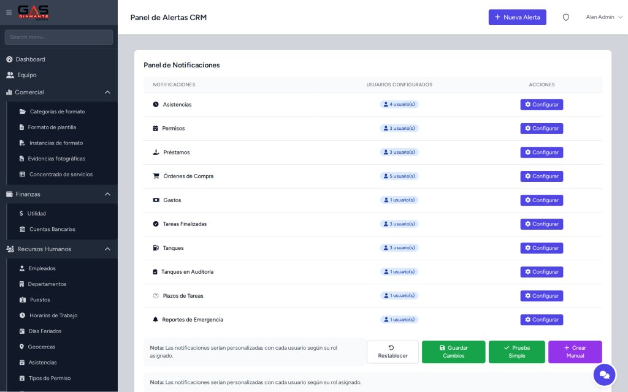Click the Panel de Alertas CRM title
The width and height of the screenshot is (628, 392).
(169, 18)
